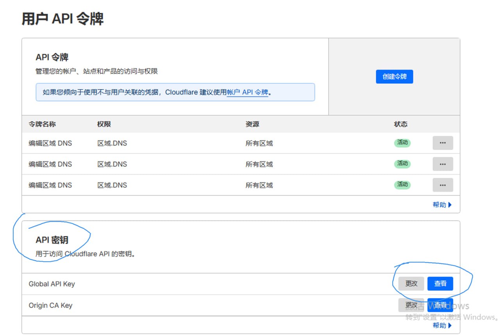View the Origin CA Key with 查看
500x336 pixels.
(440, 305)
